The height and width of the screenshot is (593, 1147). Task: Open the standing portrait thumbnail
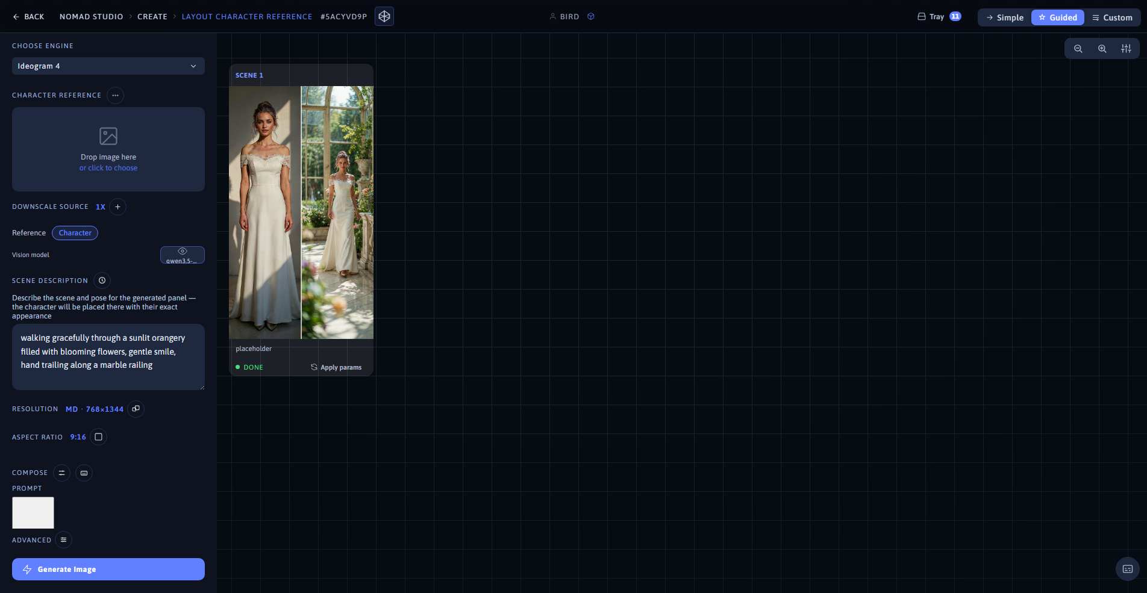[x=264, y=213]
